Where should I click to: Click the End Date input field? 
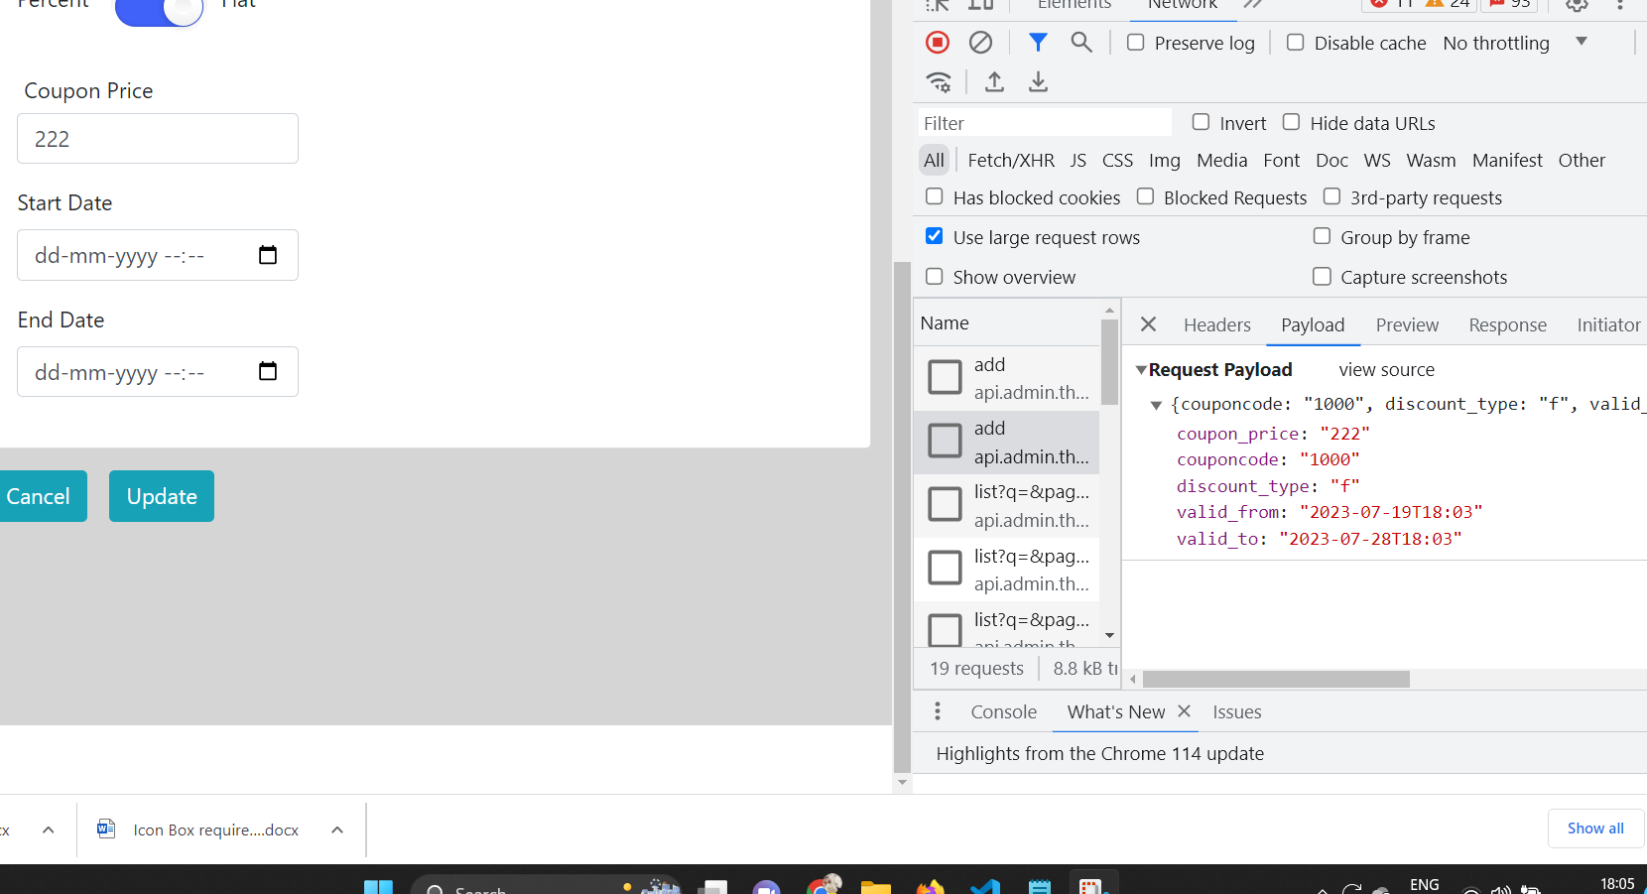point(158,371)
